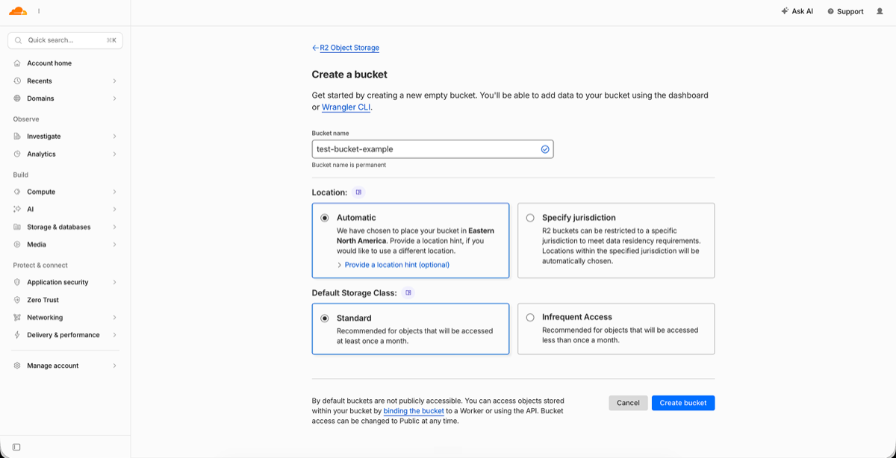Viewport: 896px width, 458px height.
Task: Expand the Delivery & performance chevron
Action: click(x=114, y=335)
